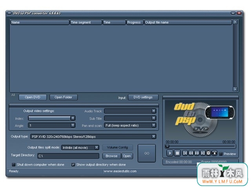251x188 pixels.
Task: Click the playback position slider handle
Action: click(167, 146)
